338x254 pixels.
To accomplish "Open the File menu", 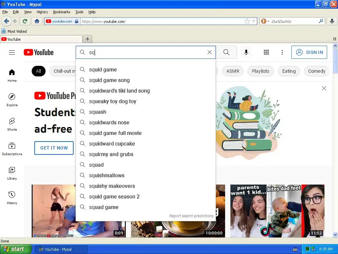I will point(5,12).
